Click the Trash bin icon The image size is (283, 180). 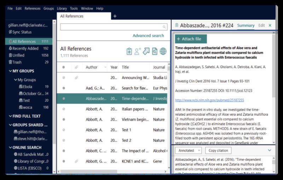pos(11,62)
